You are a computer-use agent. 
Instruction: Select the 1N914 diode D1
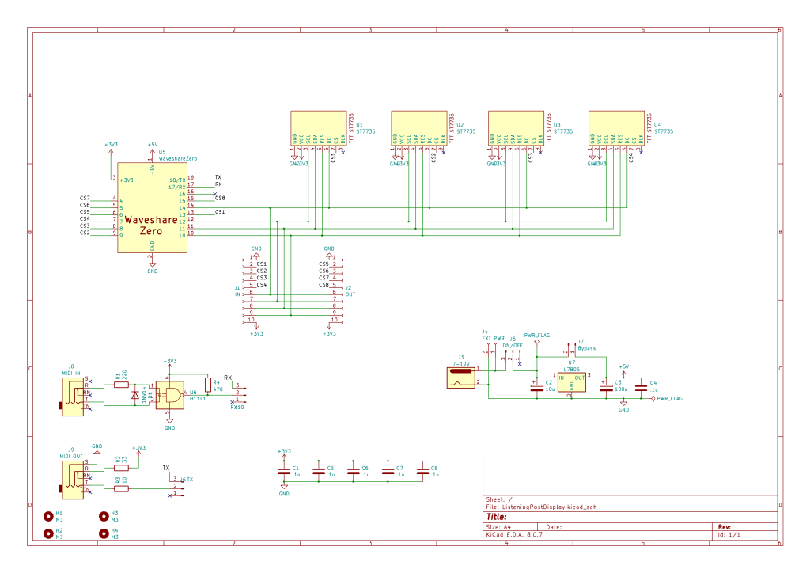pyautogui.click(x=135, y=393)
